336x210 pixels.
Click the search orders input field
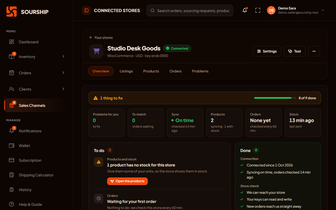[190, 10]
